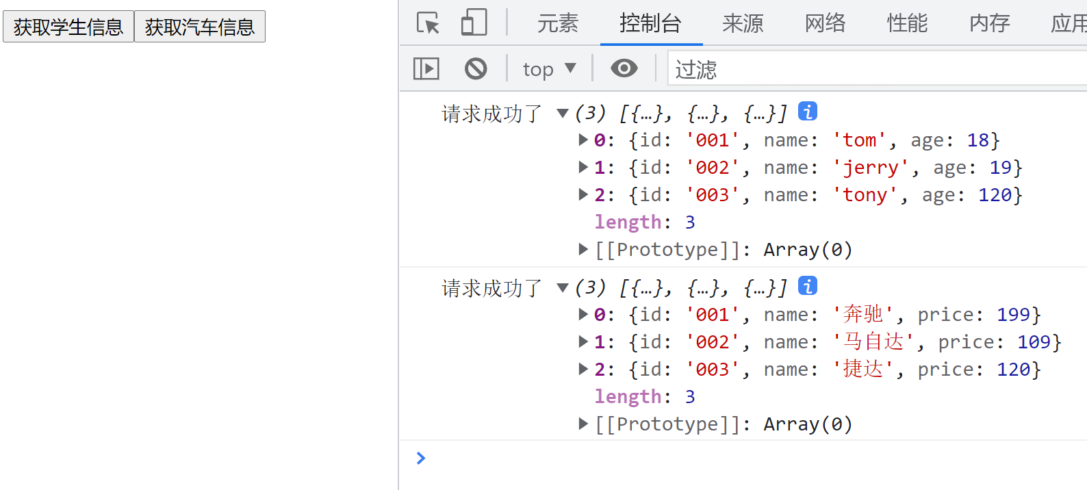
Task: Expand first array's Prototype entry
Action: click(583, 249)
